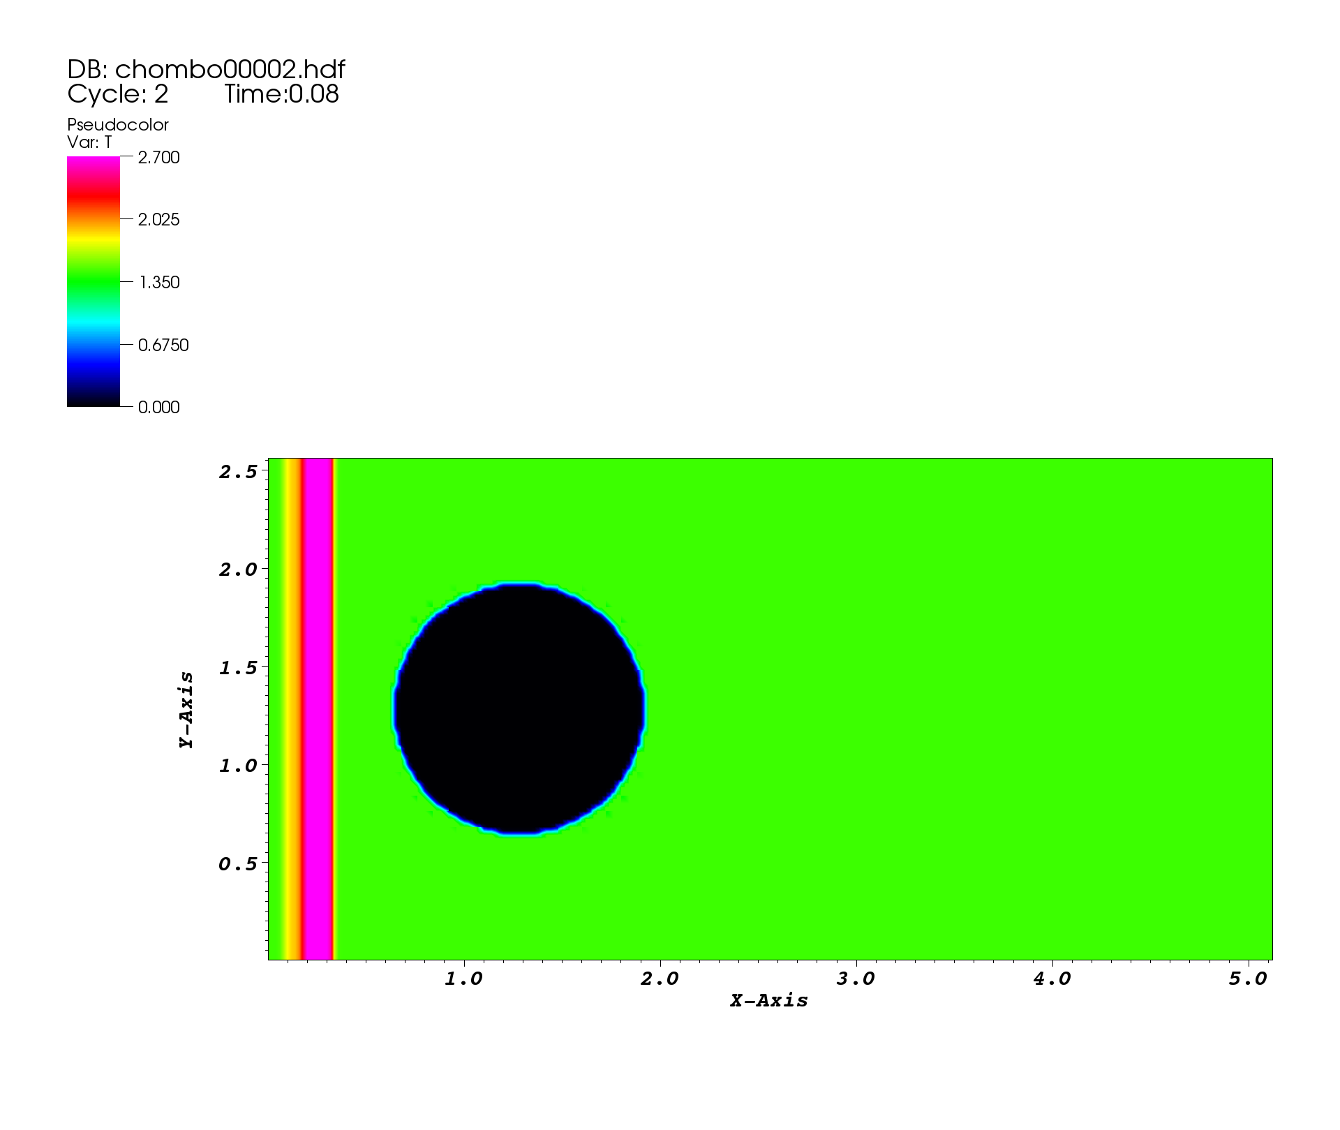Viewport: 1340px width, 1130px height.
Task: Click the legend value 2.025
Action: 159,220
